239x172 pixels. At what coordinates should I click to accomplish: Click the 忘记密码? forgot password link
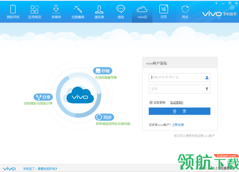pos(177,102)
